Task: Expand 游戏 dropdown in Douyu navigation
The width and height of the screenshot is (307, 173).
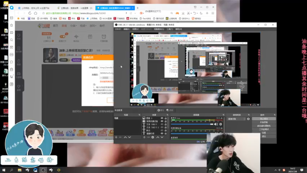Action: click(x=93, y=25)
